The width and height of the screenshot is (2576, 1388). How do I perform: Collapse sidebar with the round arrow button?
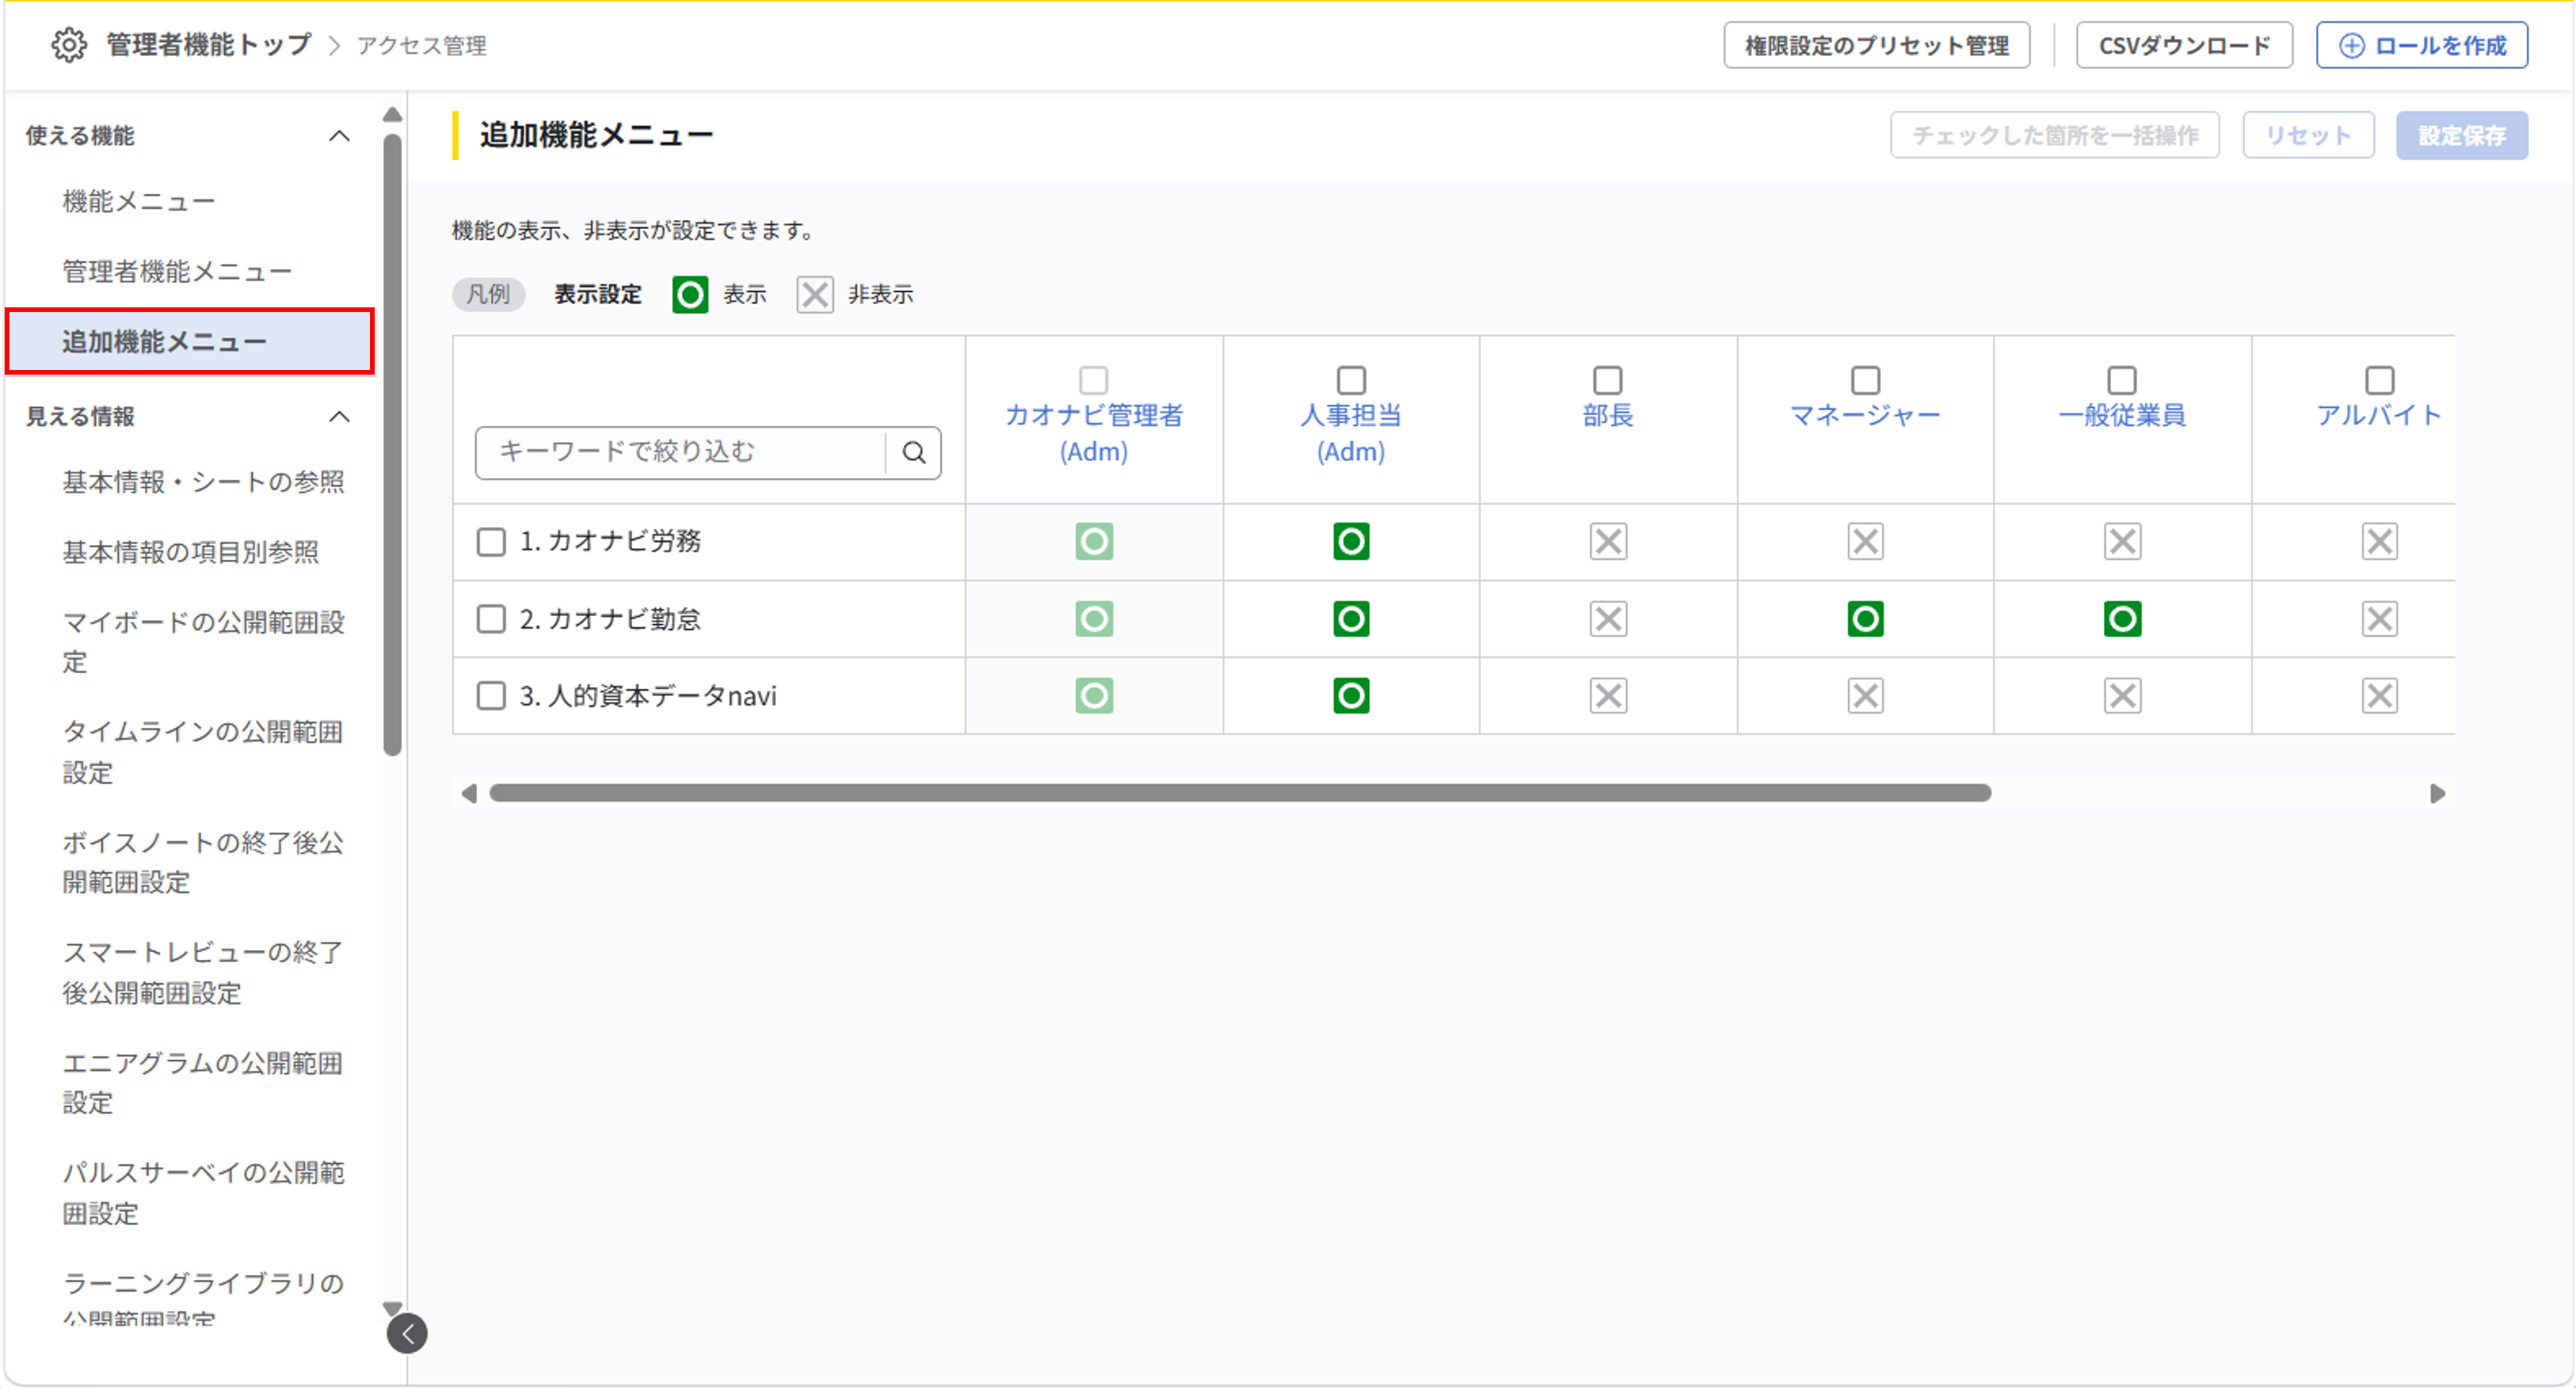click(x=407, y=1333)
